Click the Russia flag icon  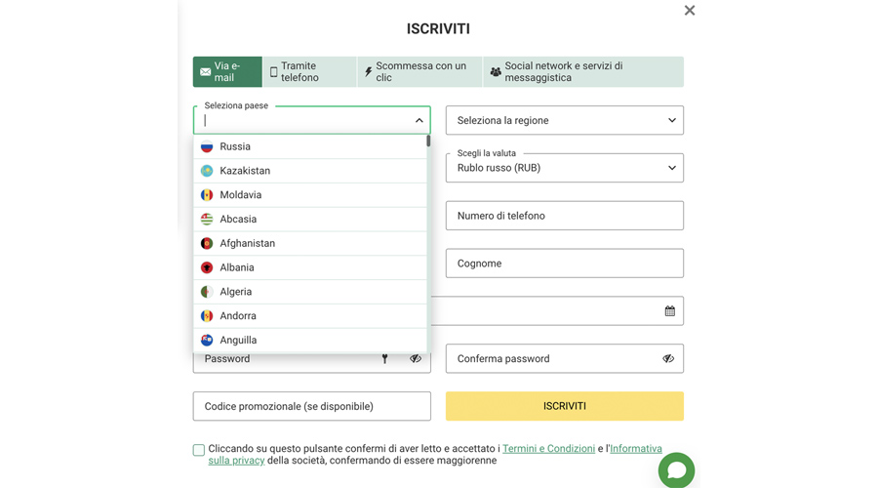[207, 146]
